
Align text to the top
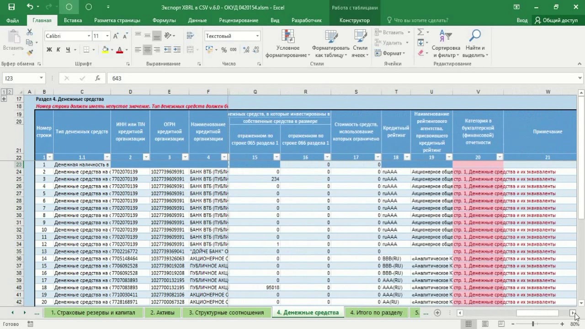tap(138, 36)
